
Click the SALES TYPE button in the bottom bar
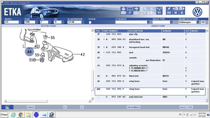186,107
